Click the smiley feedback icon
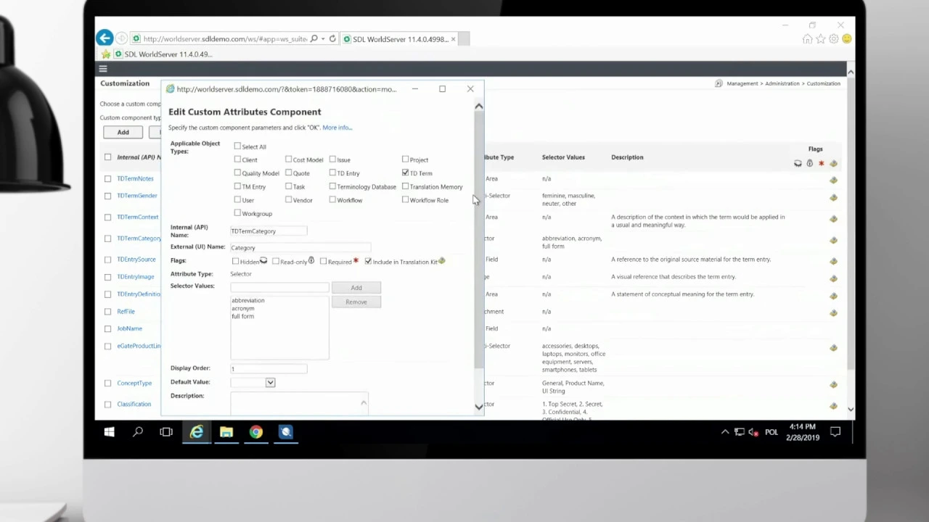The width and height of the screenshot is (929, 522). [x=847, y=39]
